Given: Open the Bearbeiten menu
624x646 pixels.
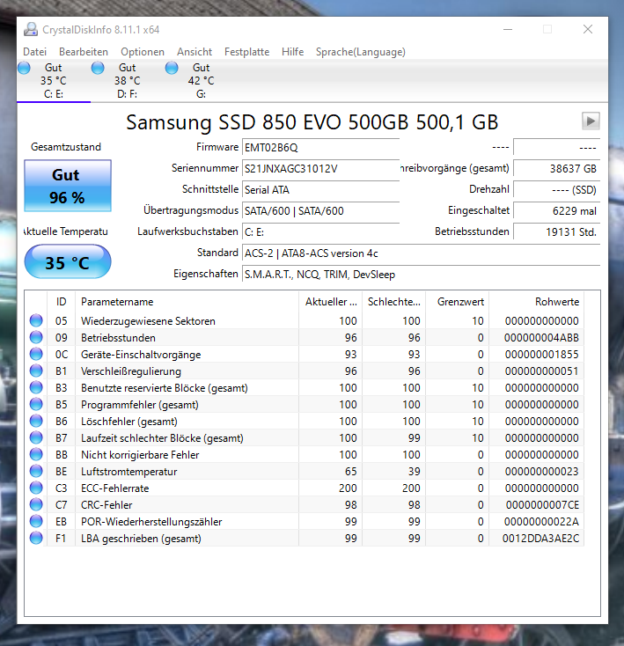Looking at the screenshot, I should (84, 52).
